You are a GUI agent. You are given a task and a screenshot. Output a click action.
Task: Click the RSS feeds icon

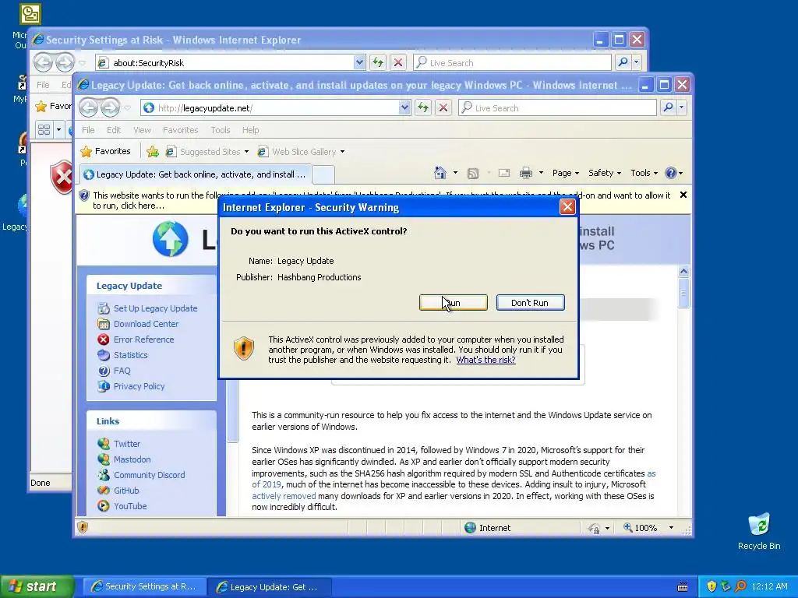(473, 174)
